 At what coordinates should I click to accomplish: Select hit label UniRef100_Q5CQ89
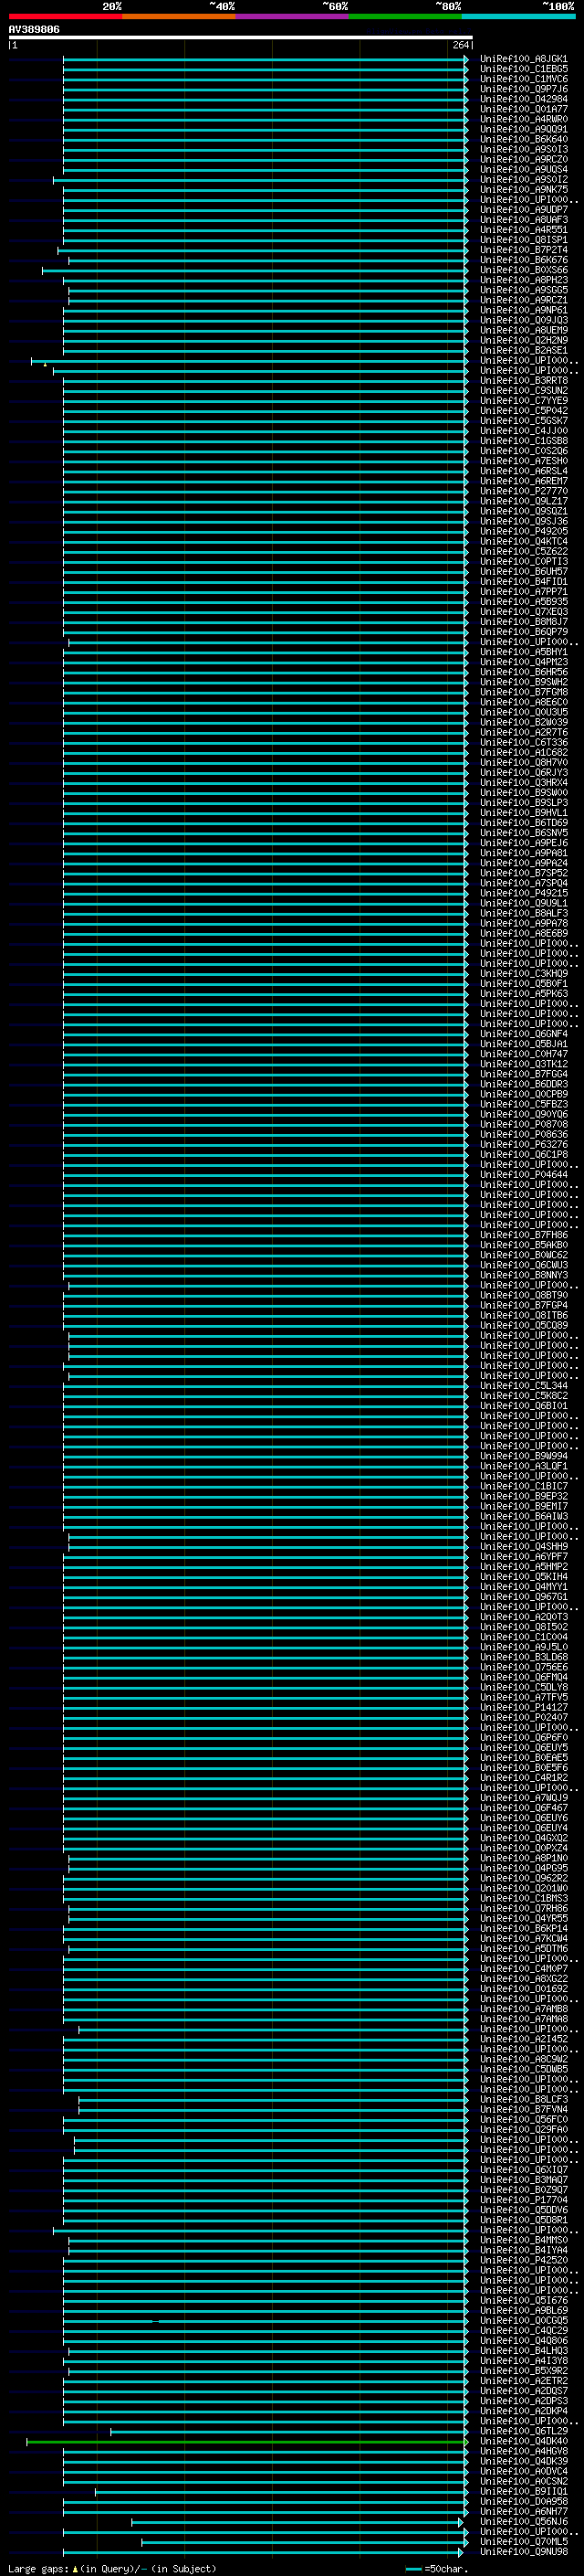click(523, 1326)
